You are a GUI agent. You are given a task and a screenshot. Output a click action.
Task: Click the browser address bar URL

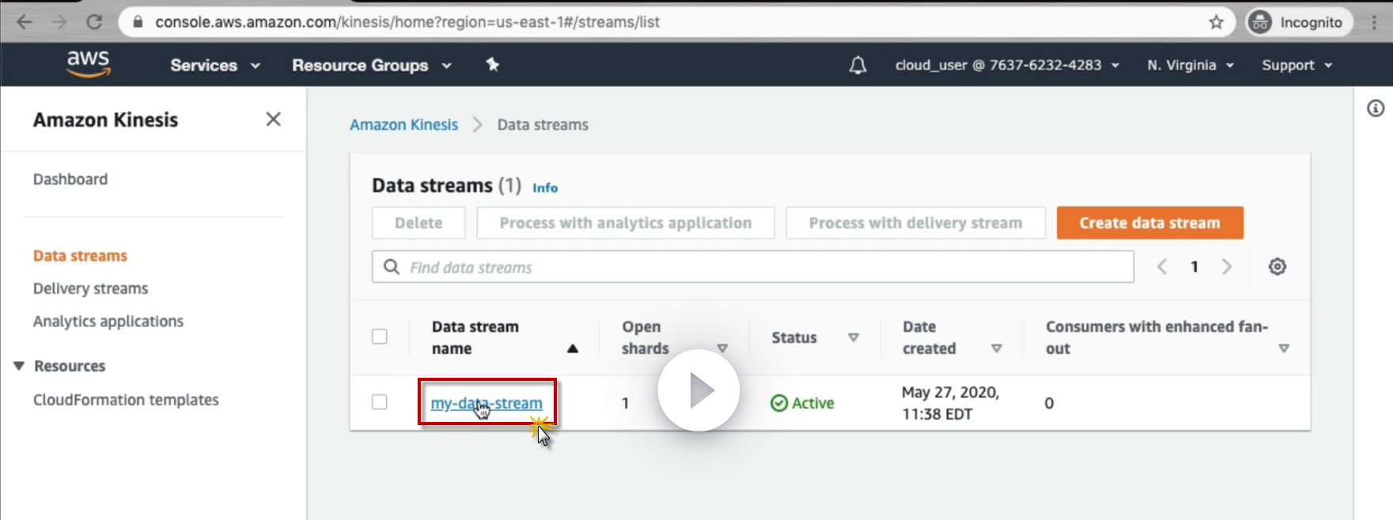[x=407, y=22]
